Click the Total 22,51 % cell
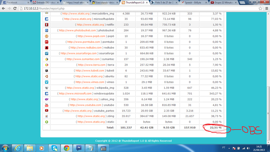 (x=212, y=128)
